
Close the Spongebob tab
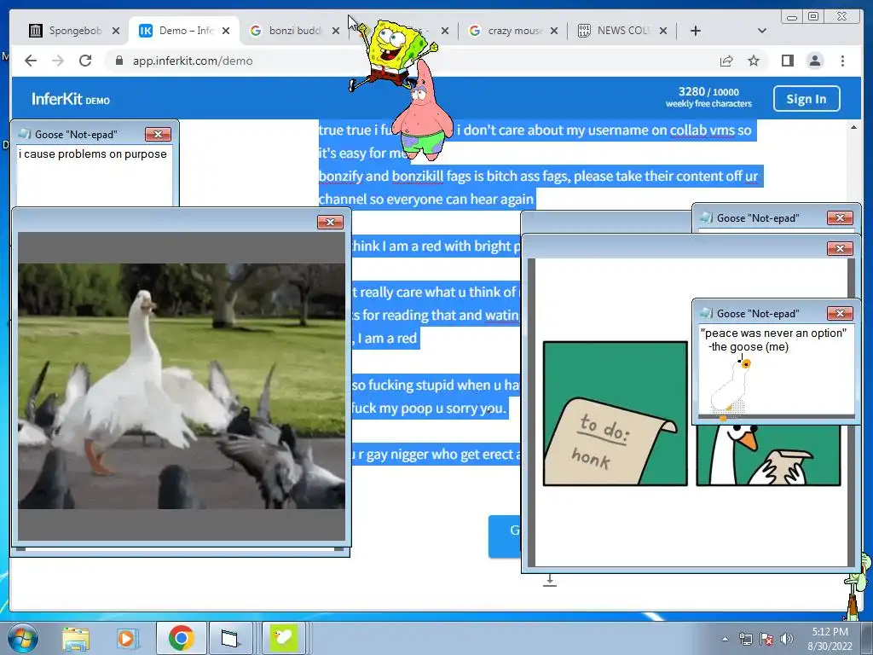pos(116,31)
